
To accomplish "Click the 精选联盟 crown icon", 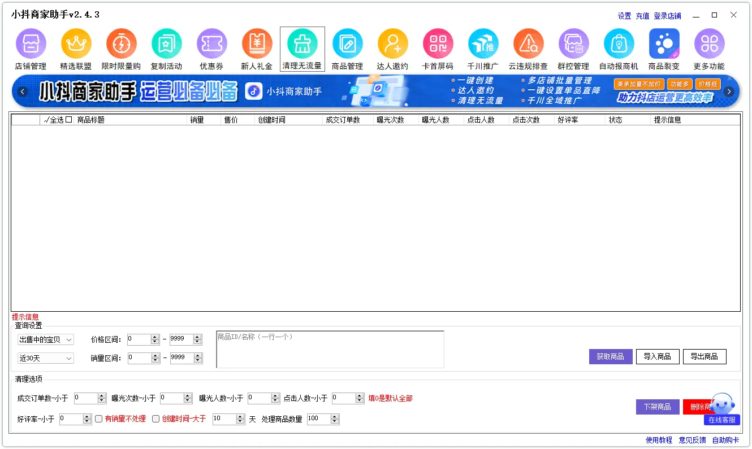I will coord(76,44).
